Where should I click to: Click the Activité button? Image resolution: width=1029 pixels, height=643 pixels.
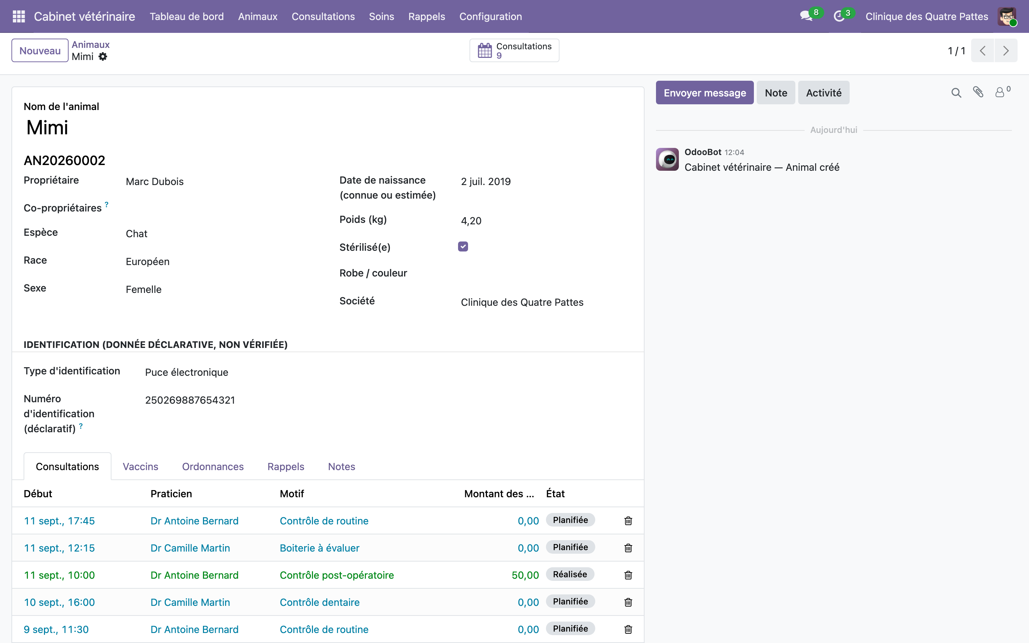[x=824, y=93]
